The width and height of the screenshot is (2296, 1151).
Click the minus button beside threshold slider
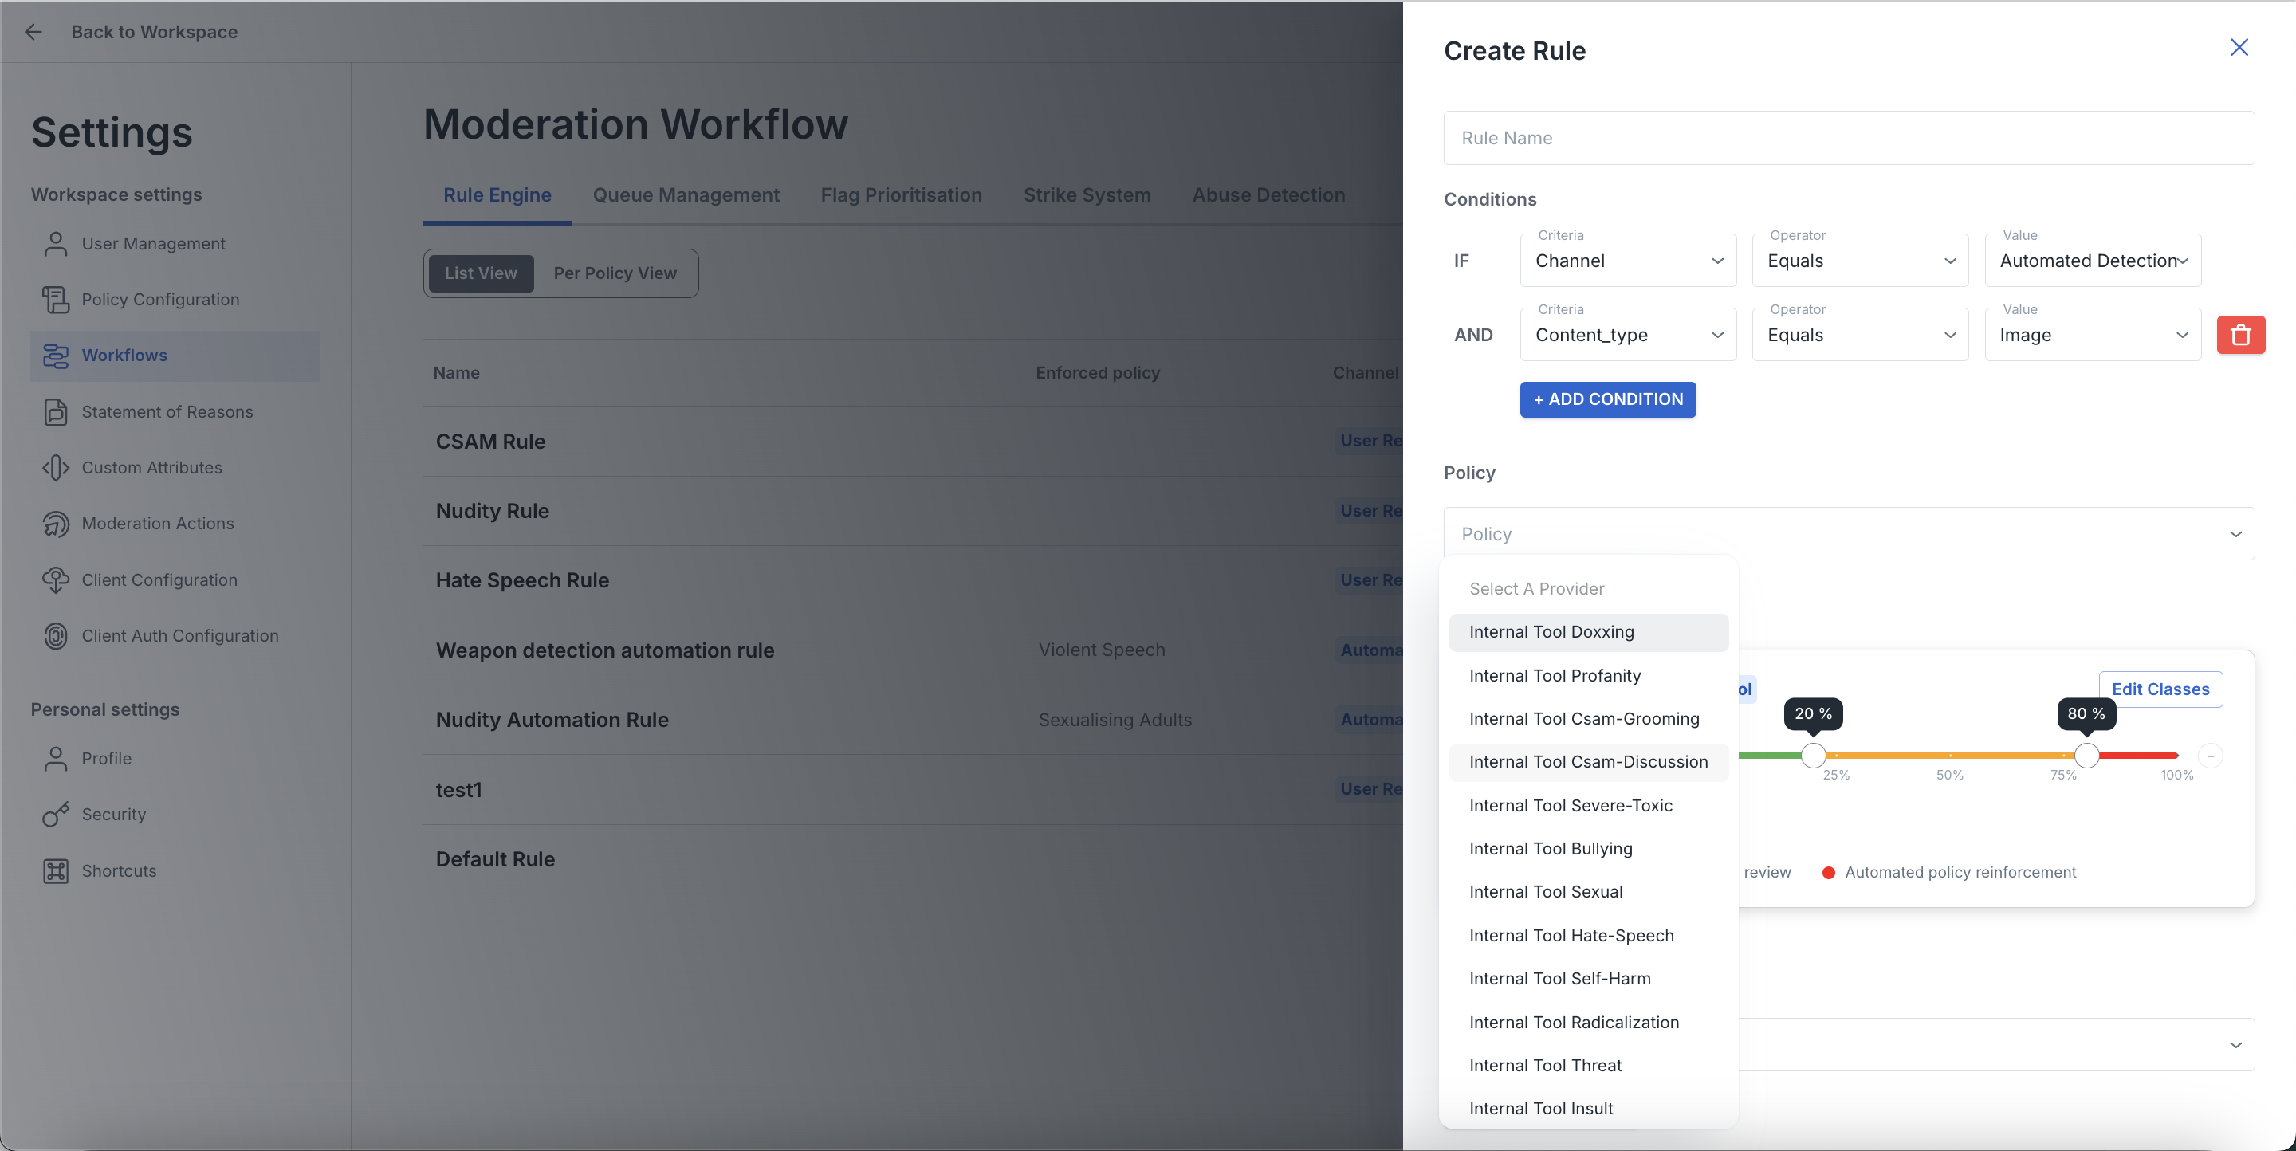2211,756
